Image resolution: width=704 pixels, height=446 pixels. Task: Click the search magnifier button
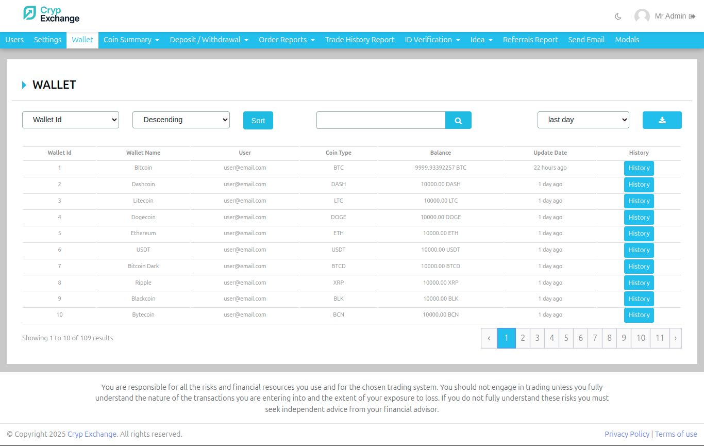pos(458,120)
